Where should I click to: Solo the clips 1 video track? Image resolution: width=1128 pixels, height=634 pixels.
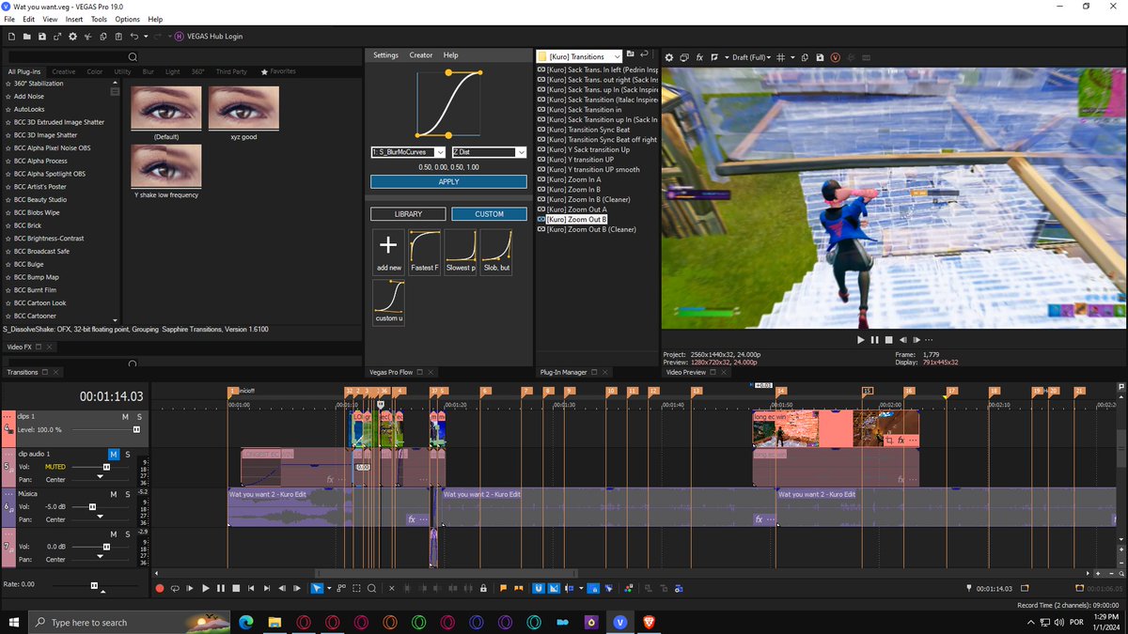pyautogui.click(x=139, y=416)
